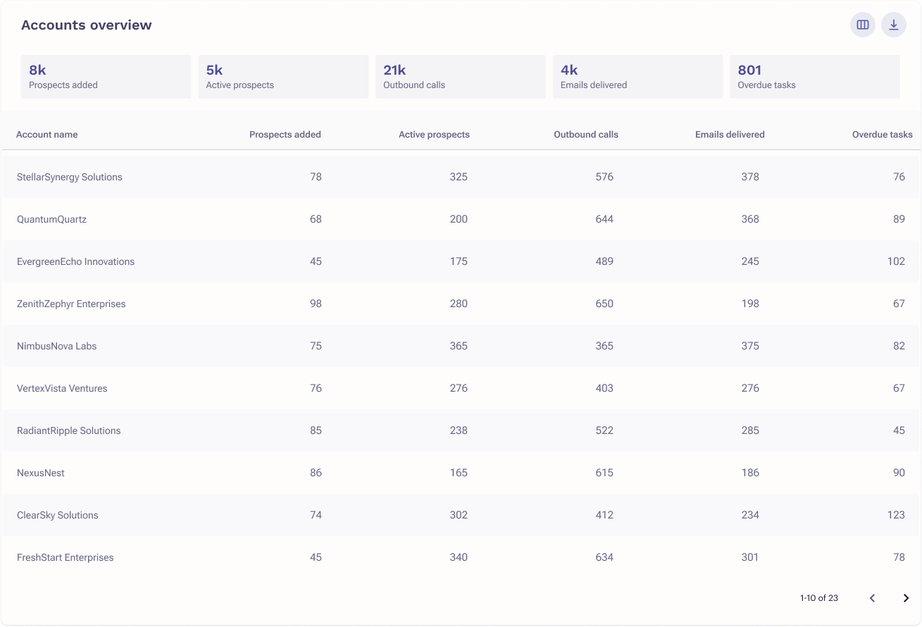
Task: Click RadiantRipple's 522 outbound calls value
Action: tap(604, 430)
